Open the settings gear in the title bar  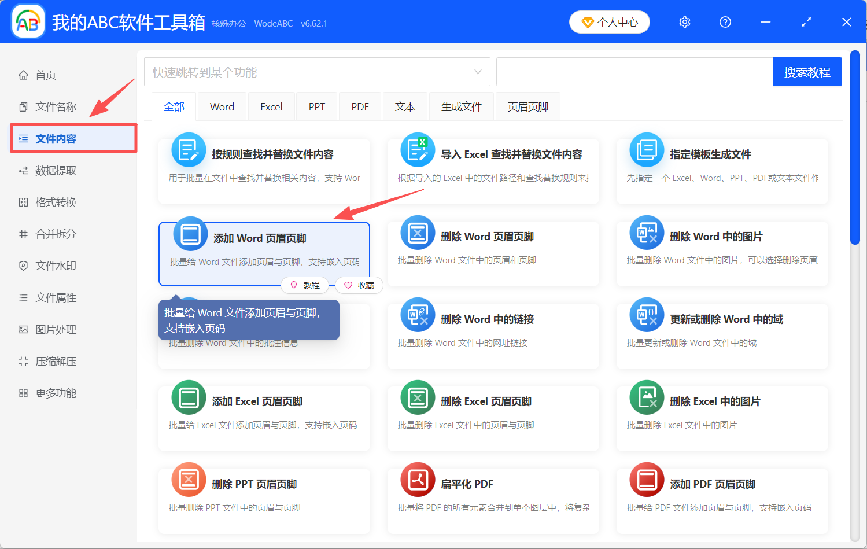pyautogui.click(x=684, y=22)
